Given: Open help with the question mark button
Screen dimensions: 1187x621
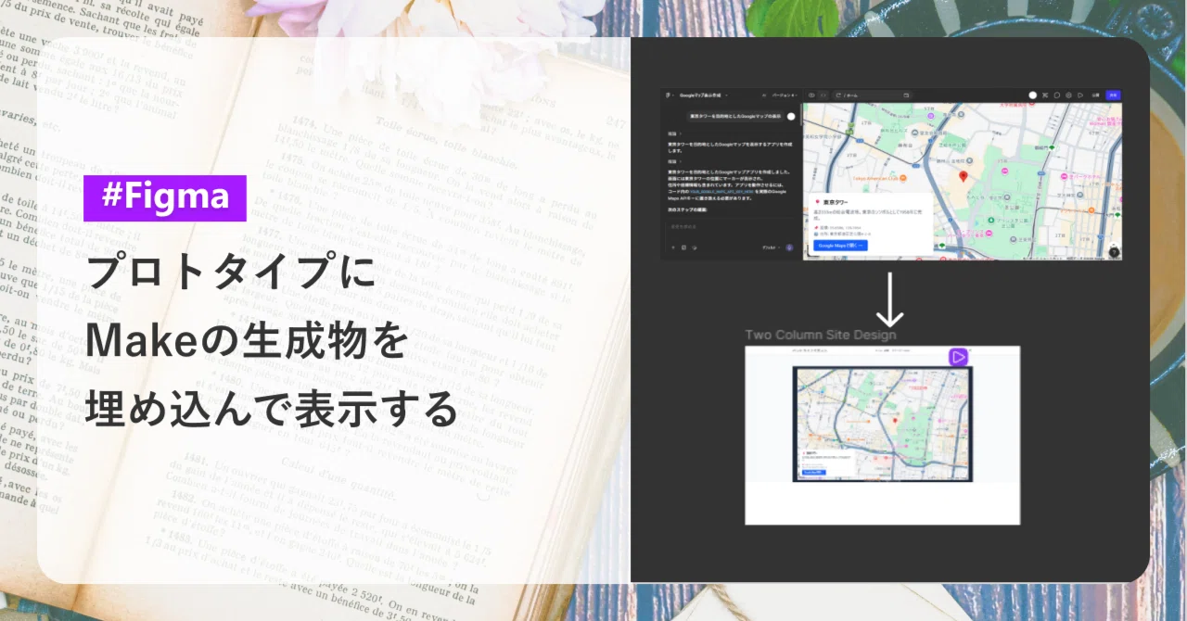Looking at the screenshot, I should (x=1114, y=252).
